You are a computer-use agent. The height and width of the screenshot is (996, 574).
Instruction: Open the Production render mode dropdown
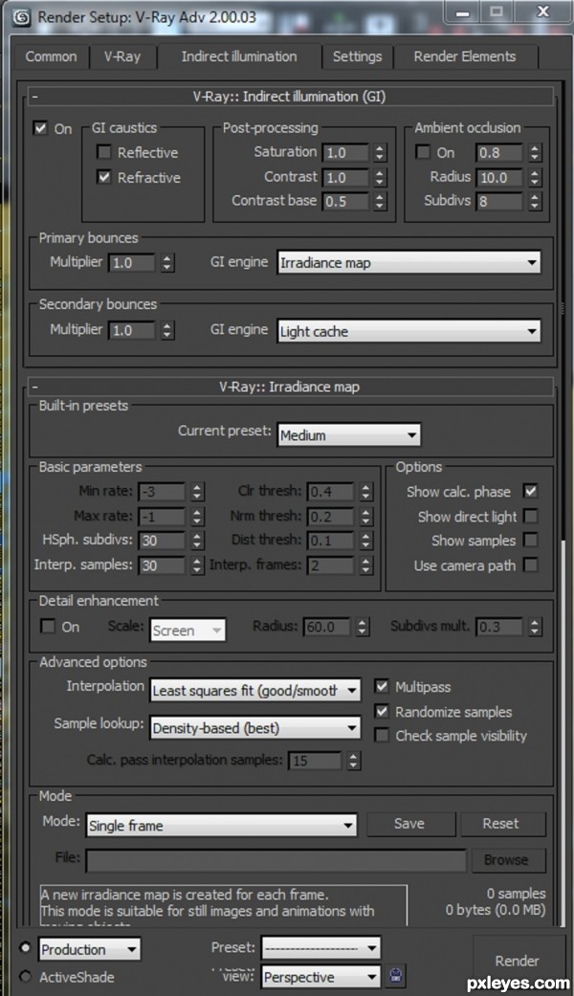click(90, 950)
